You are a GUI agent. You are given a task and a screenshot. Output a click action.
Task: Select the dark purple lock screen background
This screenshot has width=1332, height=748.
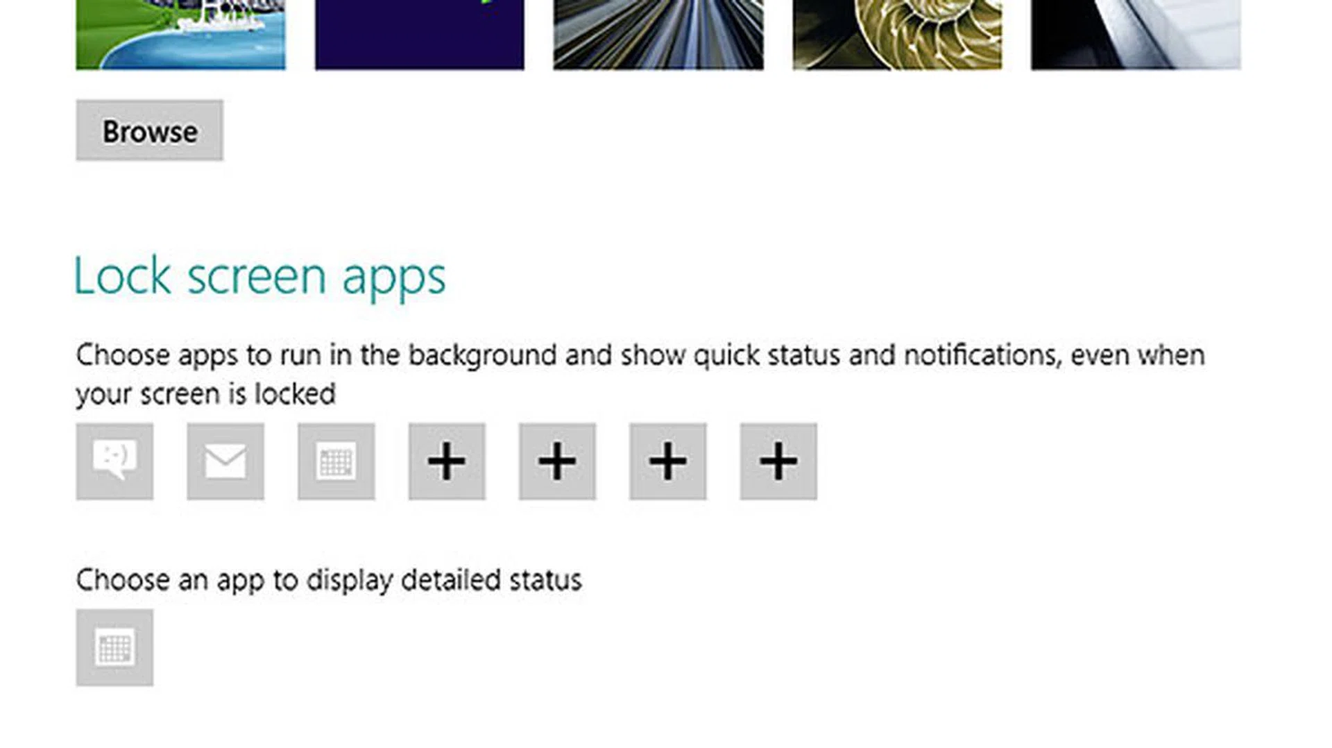click(420, 34)
